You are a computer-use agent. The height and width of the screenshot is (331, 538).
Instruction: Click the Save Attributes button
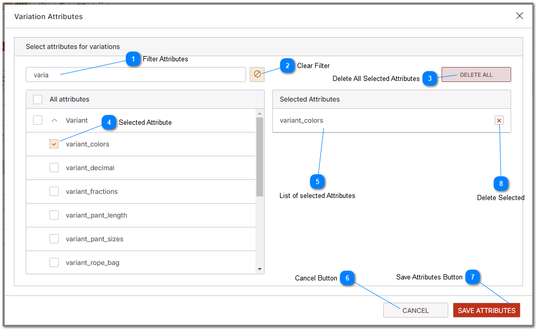(486, 310)
